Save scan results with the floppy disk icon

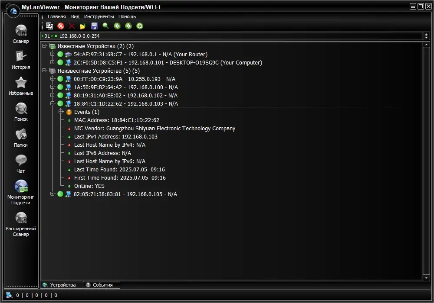coord(94,26)
